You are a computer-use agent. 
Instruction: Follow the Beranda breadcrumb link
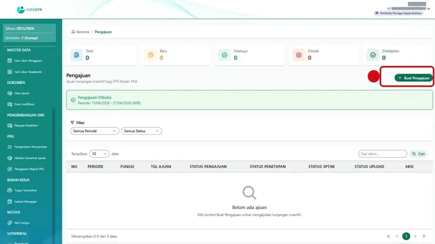point(83,32)
